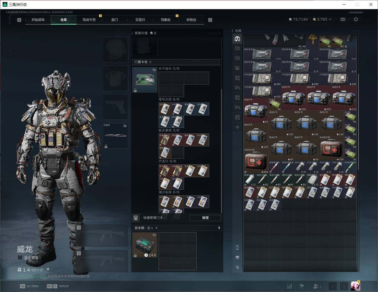Select the main warehouse tab icon
Image resolution: width=378 pixels, height=292 pixels.
pos(237,39)
